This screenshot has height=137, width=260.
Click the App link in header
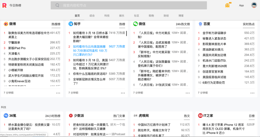click(241, 6)
